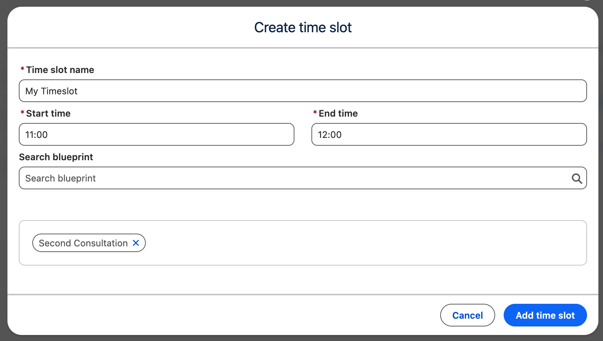Open the Start time picker
Image resolution: width=603 pixels, height=341 pixels.
pyautogui.click(x=156, y=134)
